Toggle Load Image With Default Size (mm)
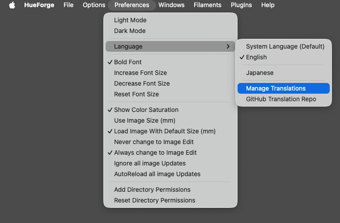 coord(170,131)
